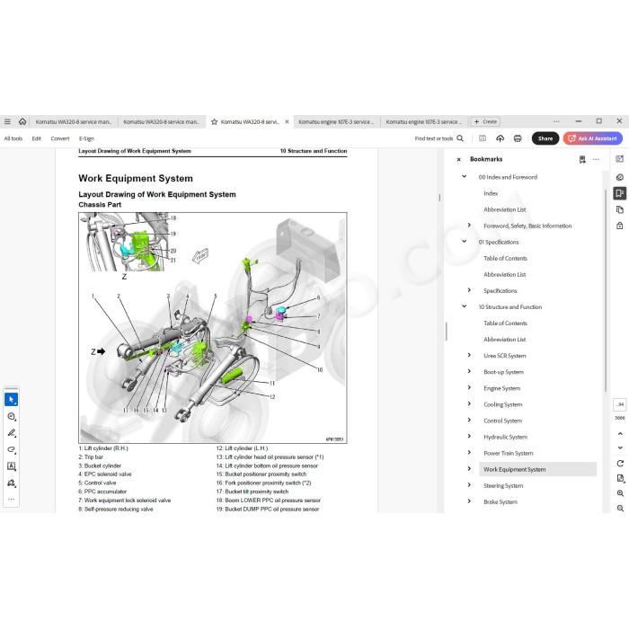Select the highlighter pen tool
This screenshot has height=629, width=629.
[11, 433]
